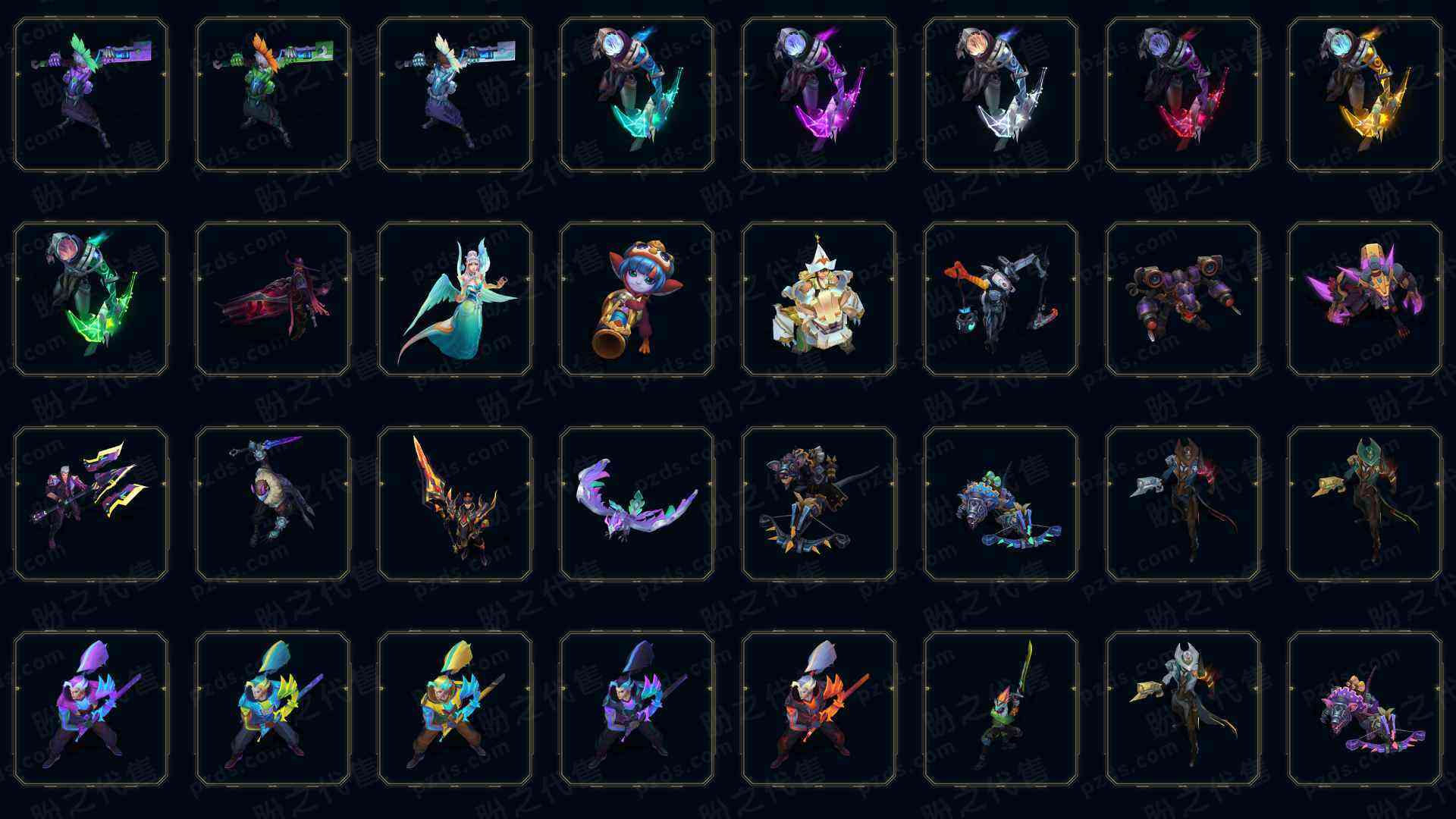Pick the golden yellow anchor chroma

click(1365, 94)
